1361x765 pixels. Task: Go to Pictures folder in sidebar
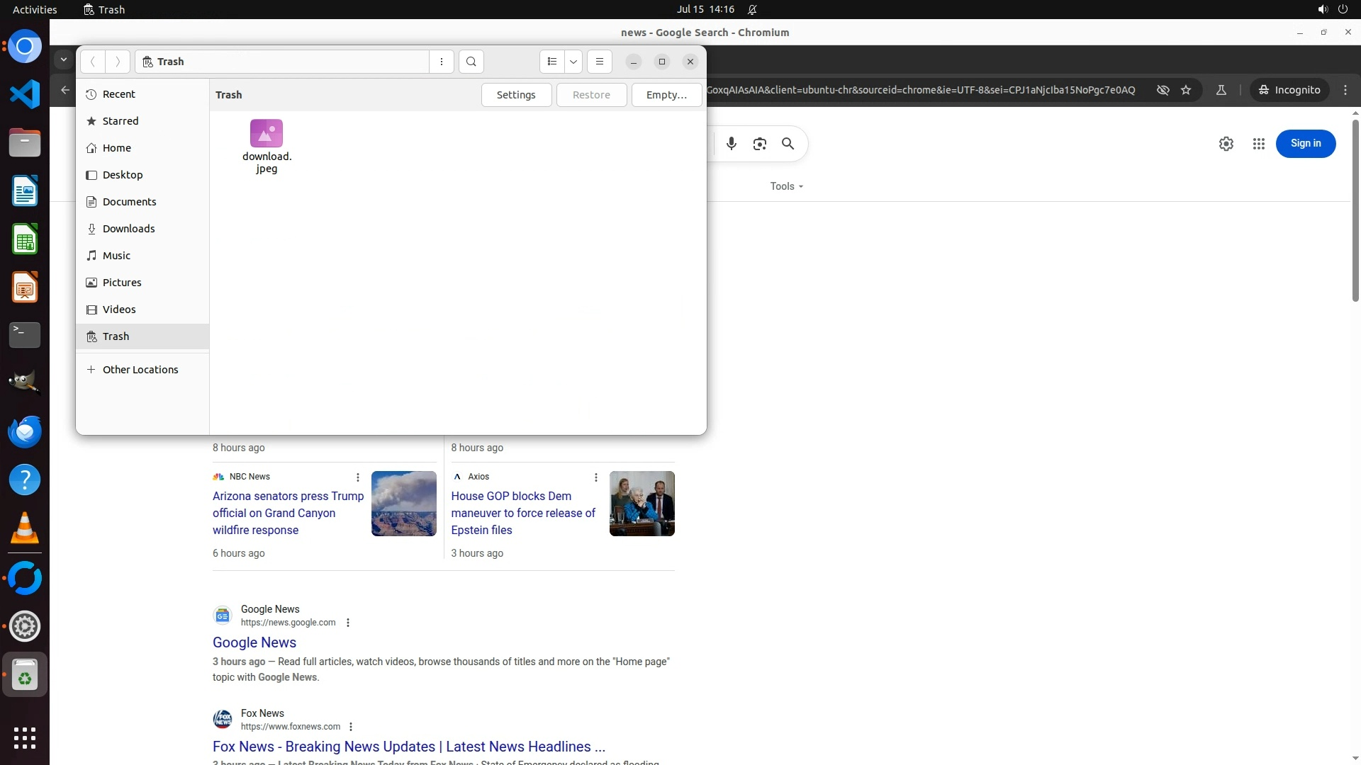point(122,283)
